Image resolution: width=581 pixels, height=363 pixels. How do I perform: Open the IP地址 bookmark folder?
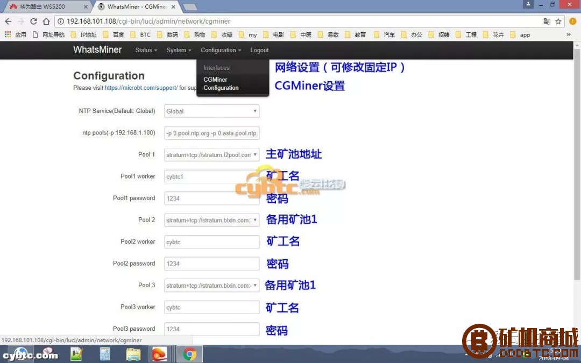pos(83,34)
